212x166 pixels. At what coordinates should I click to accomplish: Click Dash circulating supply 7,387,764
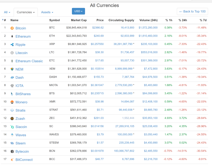[x=128, y=77]
